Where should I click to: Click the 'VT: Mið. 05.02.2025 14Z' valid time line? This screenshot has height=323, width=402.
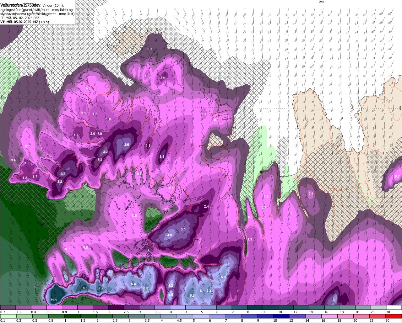click(x=19, y=22)
